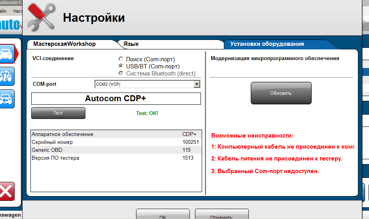Click firmware version value 1513
The height and width of the screenshot is (219, 369).
tap(188, 158)
